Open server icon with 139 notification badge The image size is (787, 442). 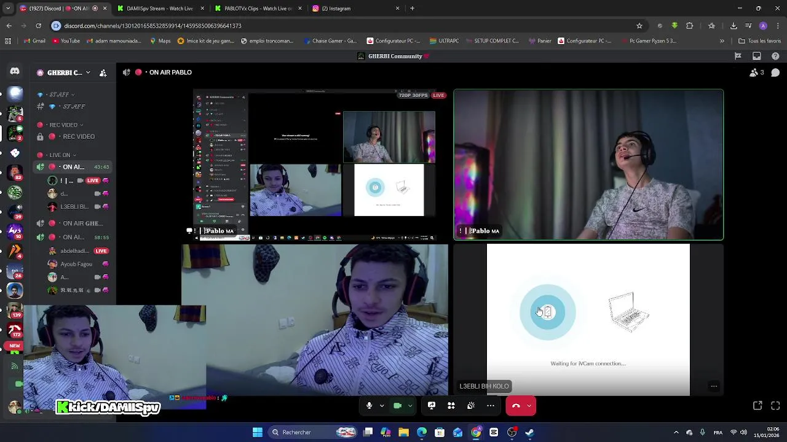coord(15,311)
